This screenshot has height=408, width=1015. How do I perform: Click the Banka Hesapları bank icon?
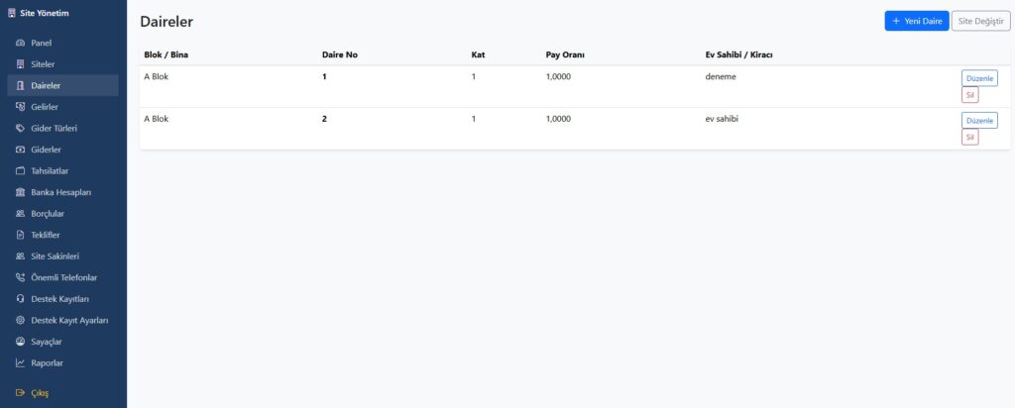[x=21, y=192]
